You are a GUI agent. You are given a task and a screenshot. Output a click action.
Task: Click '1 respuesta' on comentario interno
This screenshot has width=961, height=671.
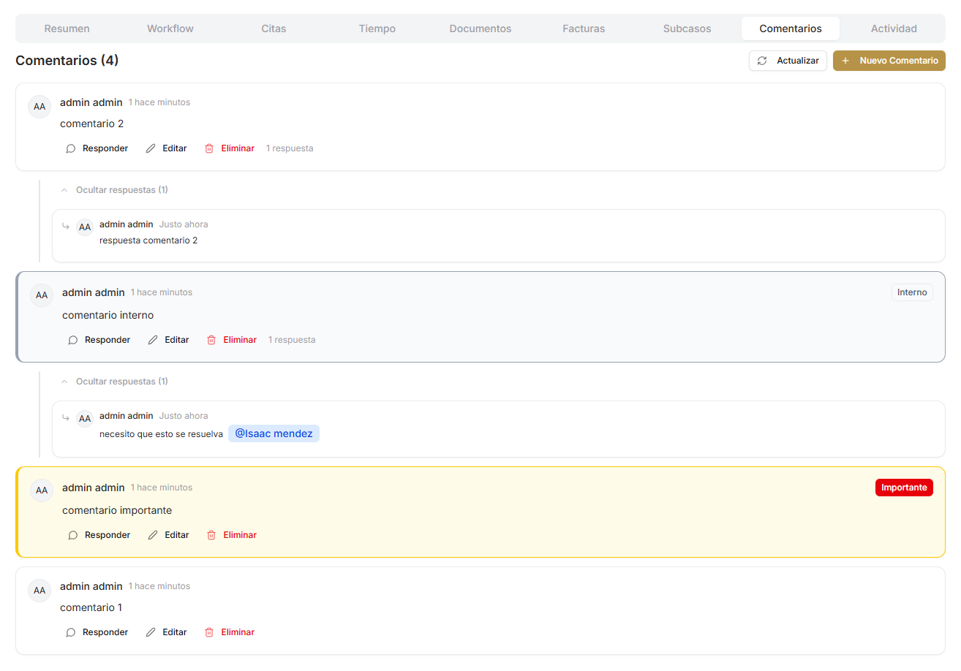click(x=292, y=340)
